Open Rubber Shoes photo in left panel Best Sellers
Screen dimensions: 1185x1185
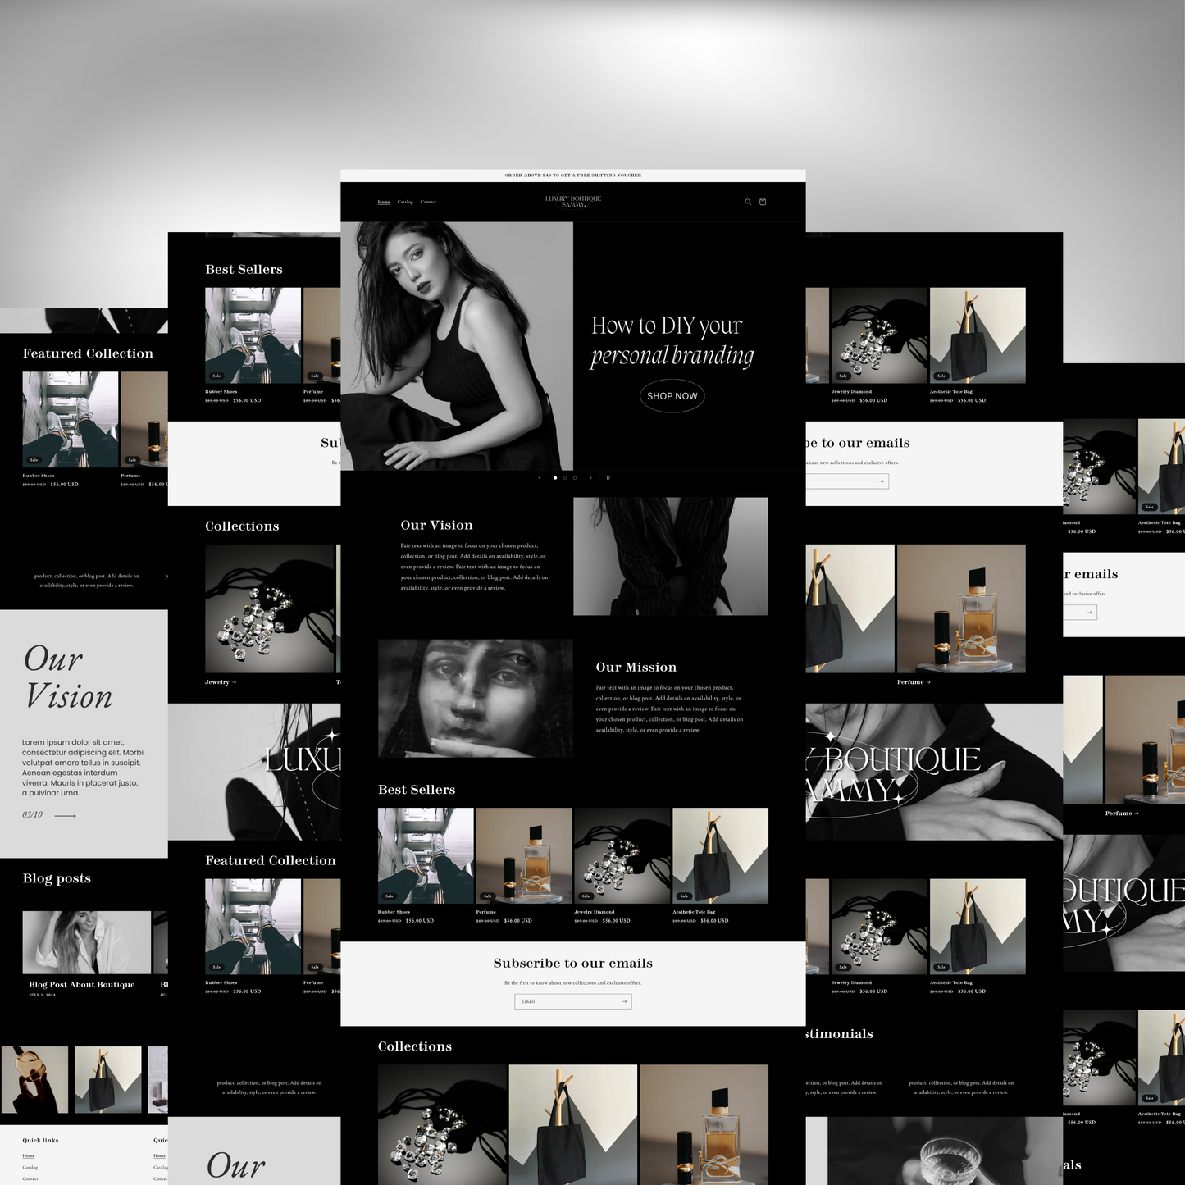click(253, 335)
